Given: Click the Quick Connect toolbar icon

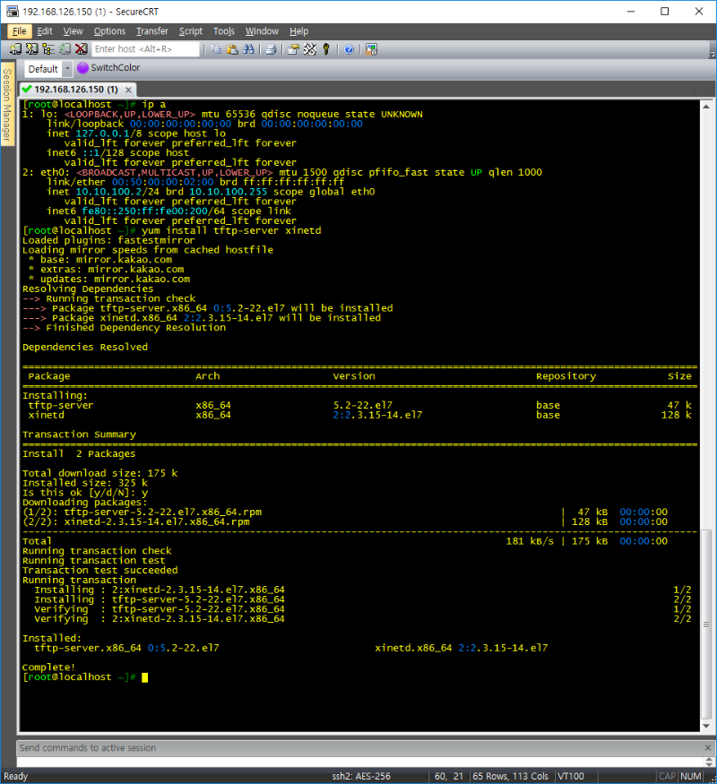Looking at the screenshot, I should (32, 49).
